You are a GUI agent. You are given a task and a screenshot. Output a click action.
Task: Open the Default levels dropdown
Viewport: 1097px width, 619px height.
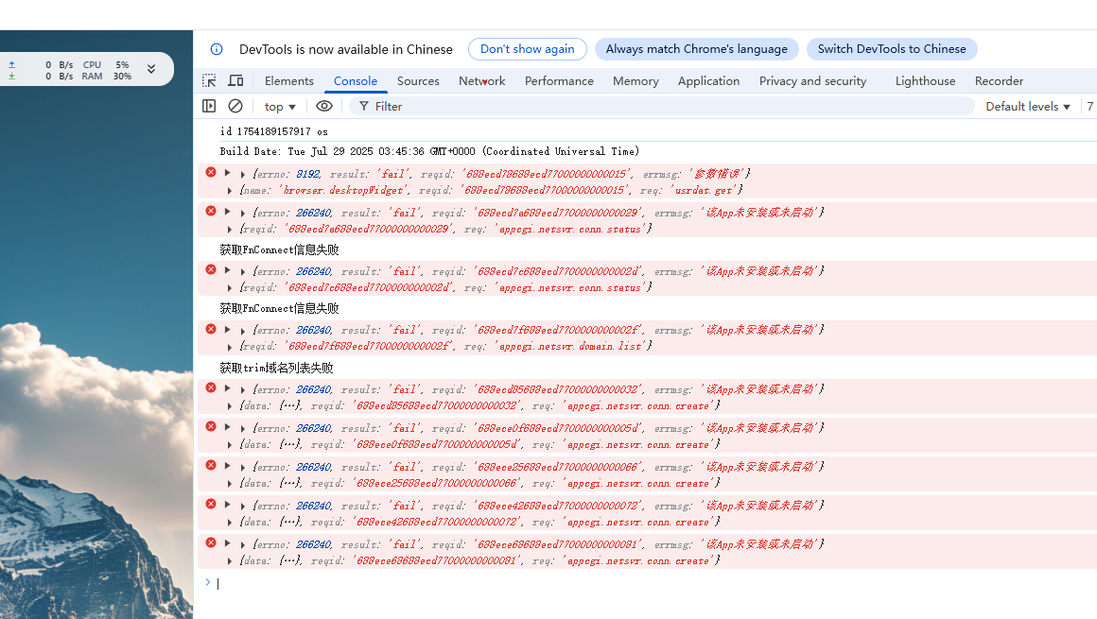[1027, 107]
